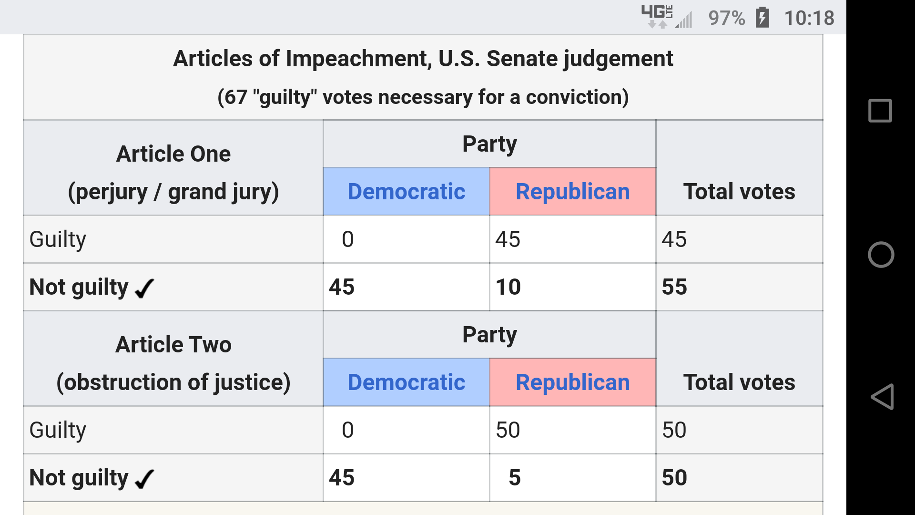Select Article One Not guilty total of 55
The width and height of the screenshot is (915, 515).
coord(674,287)
